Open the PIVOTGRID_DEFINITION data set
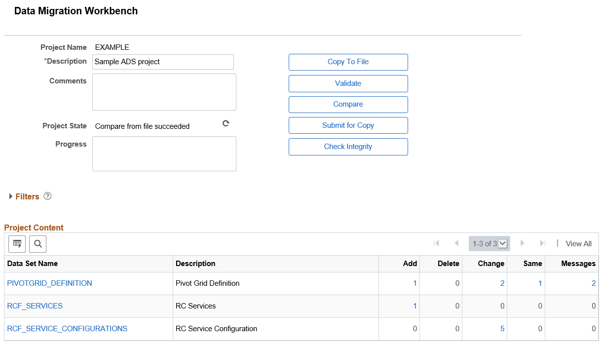The height and width of the screenshot is (345, 603). [x=49, y=283]
